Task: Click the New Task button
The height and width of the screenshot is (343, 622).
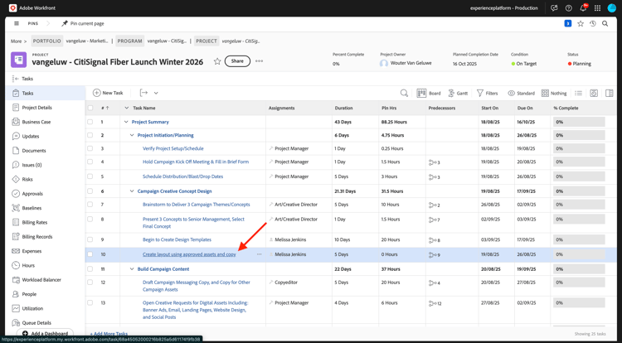Action: click(x=109, y=93)
